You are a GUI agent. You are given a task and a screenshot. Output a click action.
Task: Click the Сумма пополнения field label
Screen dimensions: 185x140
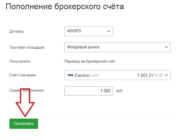pyautogui.click(x=26, y=90)
